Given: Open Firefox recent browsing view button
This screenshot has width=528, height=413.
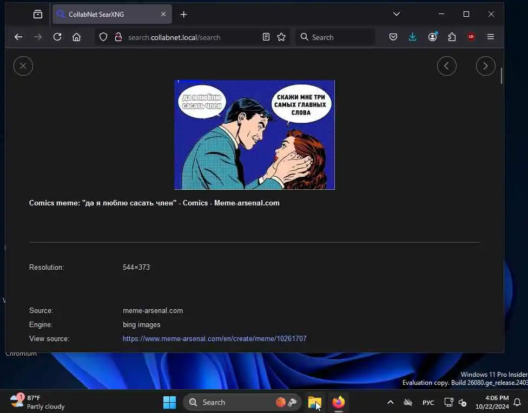Looking at the screenshot, I should (38, 14).
